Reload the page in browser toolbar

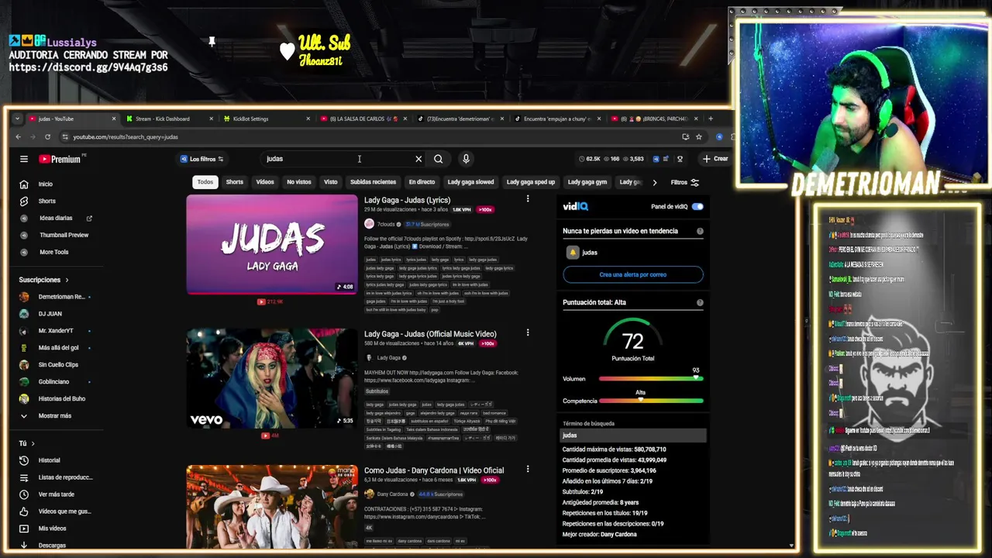click(x=47, y=137)
